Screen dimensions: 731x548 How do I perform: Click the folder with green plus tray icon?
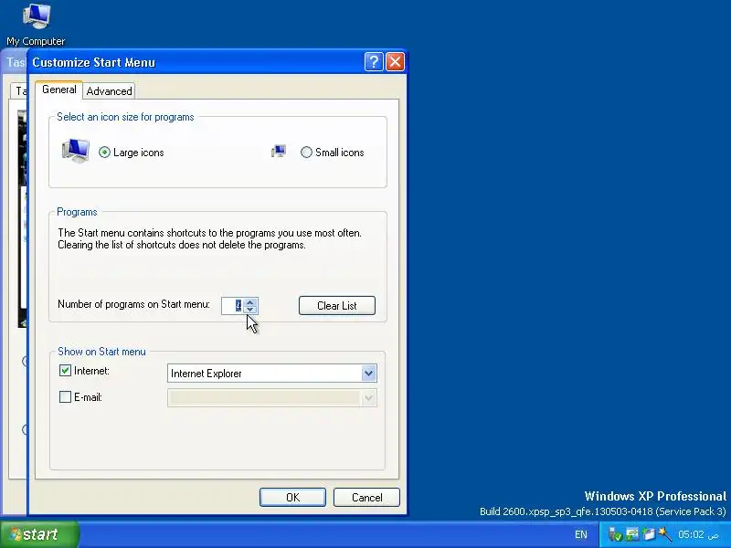649,534
